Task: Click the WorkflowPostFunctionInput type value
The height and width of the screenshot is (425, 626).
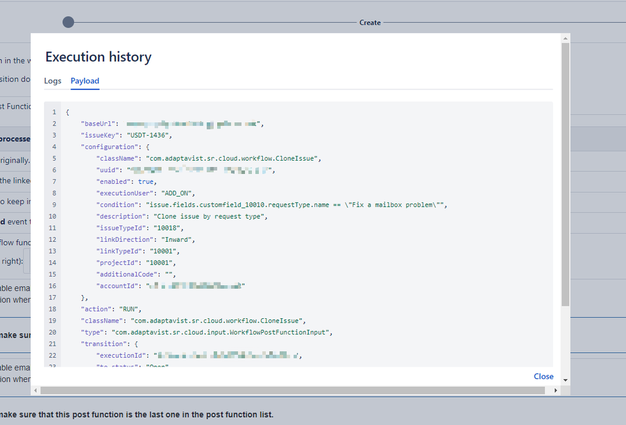Action: coord(220,332)
